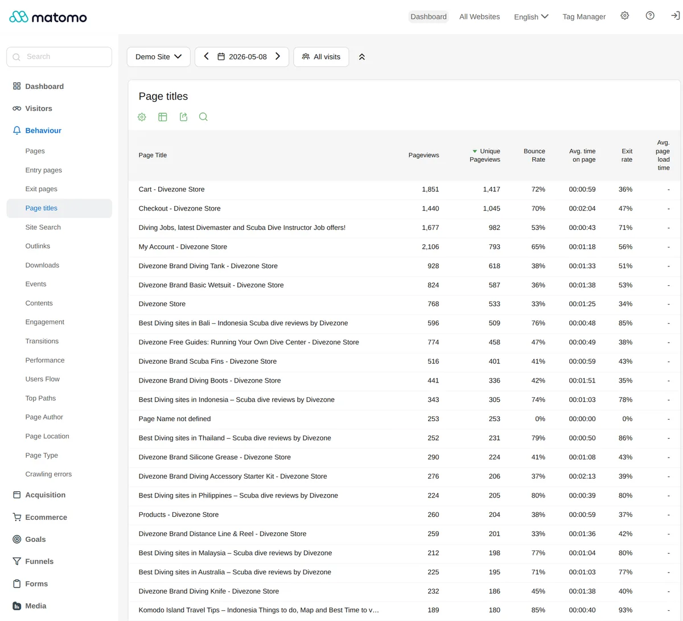Open Events report in sidebar
Image resolution: width=683 pixels, height=621 pixels.
(x=36, y=284)
